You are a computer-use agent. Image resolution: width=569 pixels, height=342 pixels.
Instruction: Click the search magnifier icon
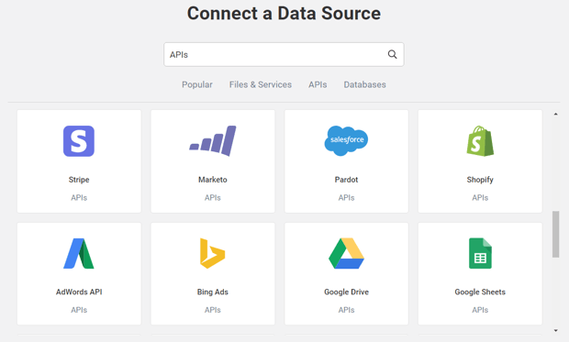(392, 54)
